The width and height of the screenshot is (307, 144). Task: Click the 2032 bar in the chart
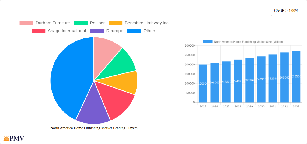[284, 78]
